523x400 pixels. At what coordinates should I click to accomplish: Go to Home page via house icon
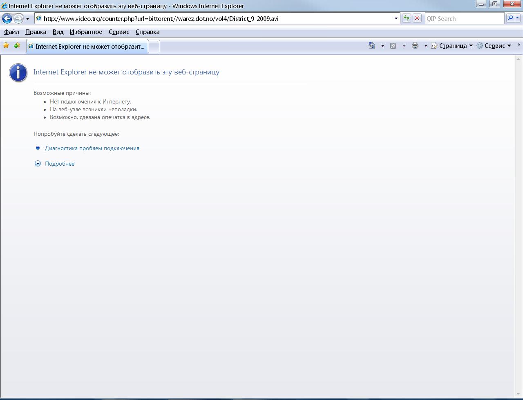point(372,46)
